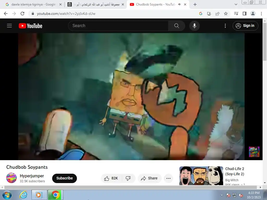Open the tab search dropdown arrow
The image size is (267, 200).
236,4
